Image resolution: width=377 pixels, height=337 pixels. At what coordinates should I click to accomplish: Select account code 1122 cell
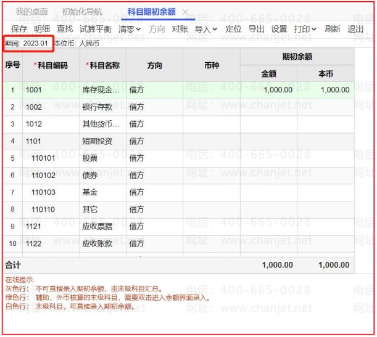[x=51, y=243]
